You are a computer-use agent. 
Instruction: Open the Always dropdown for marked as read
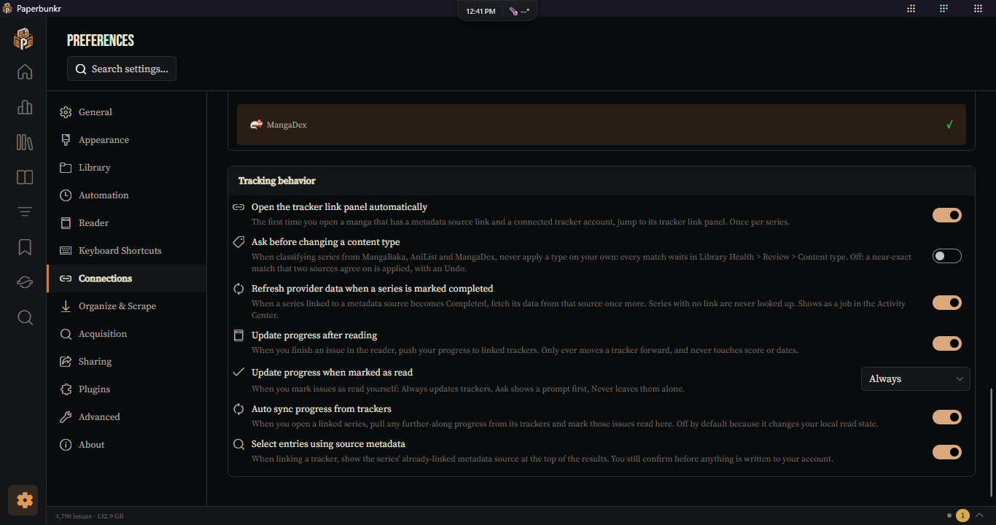click(916, 379)
